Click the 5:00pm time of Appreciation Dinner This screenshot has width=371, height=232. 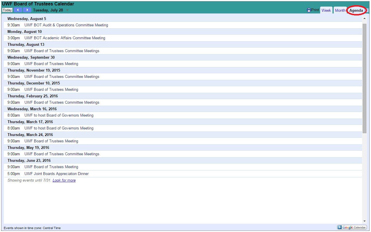[14, 174]
